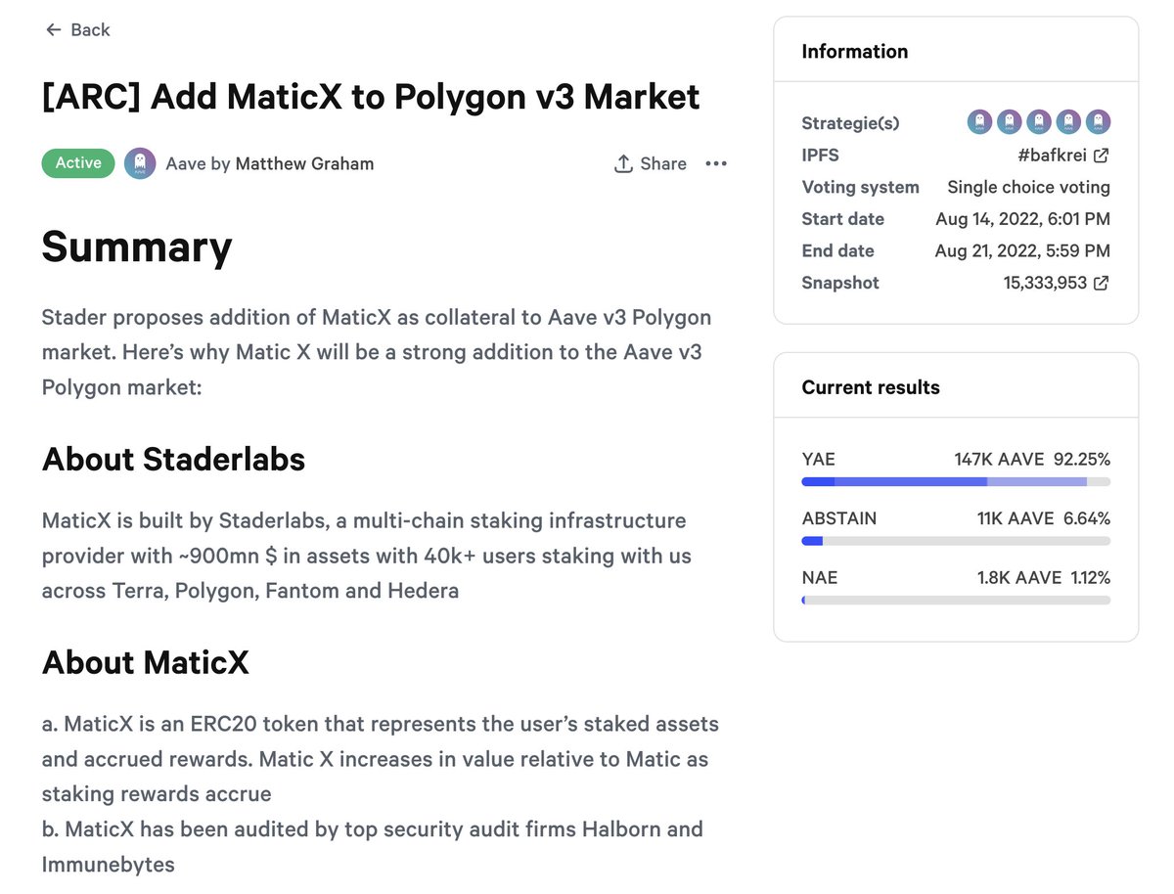Click the Summary heading

(x=137, y=246)
